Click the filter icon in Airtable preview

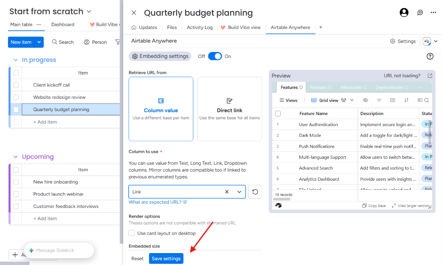379,100
